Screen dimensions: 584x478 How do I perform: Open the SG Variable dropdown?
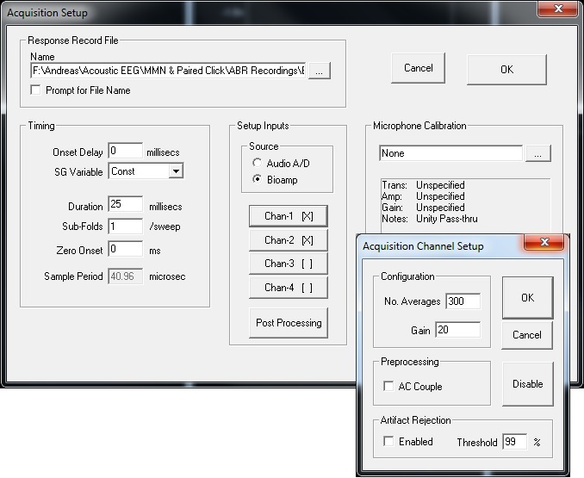click(176, 171)
